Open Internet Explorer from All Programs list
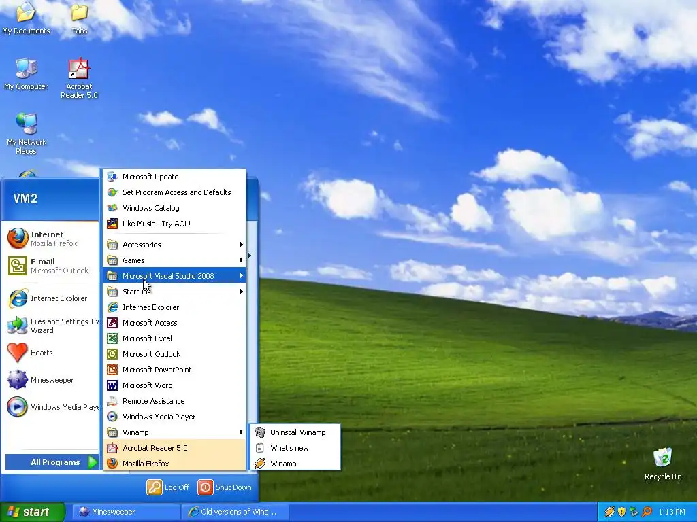This screenshot has width=697, height=522. pyautogui.click(x=174, y=307)
